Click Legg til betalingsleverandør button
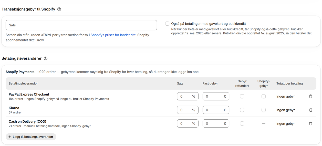This screenshot has width=322, height=146. (x=31, y=137)
